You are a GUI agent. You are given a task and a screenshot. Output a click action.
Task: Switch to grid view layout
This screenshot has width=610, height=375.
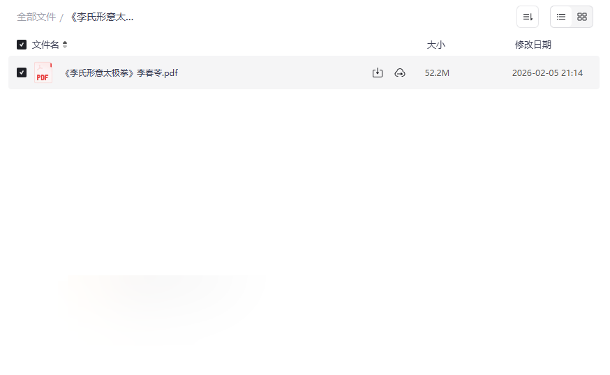click(582, 17)
